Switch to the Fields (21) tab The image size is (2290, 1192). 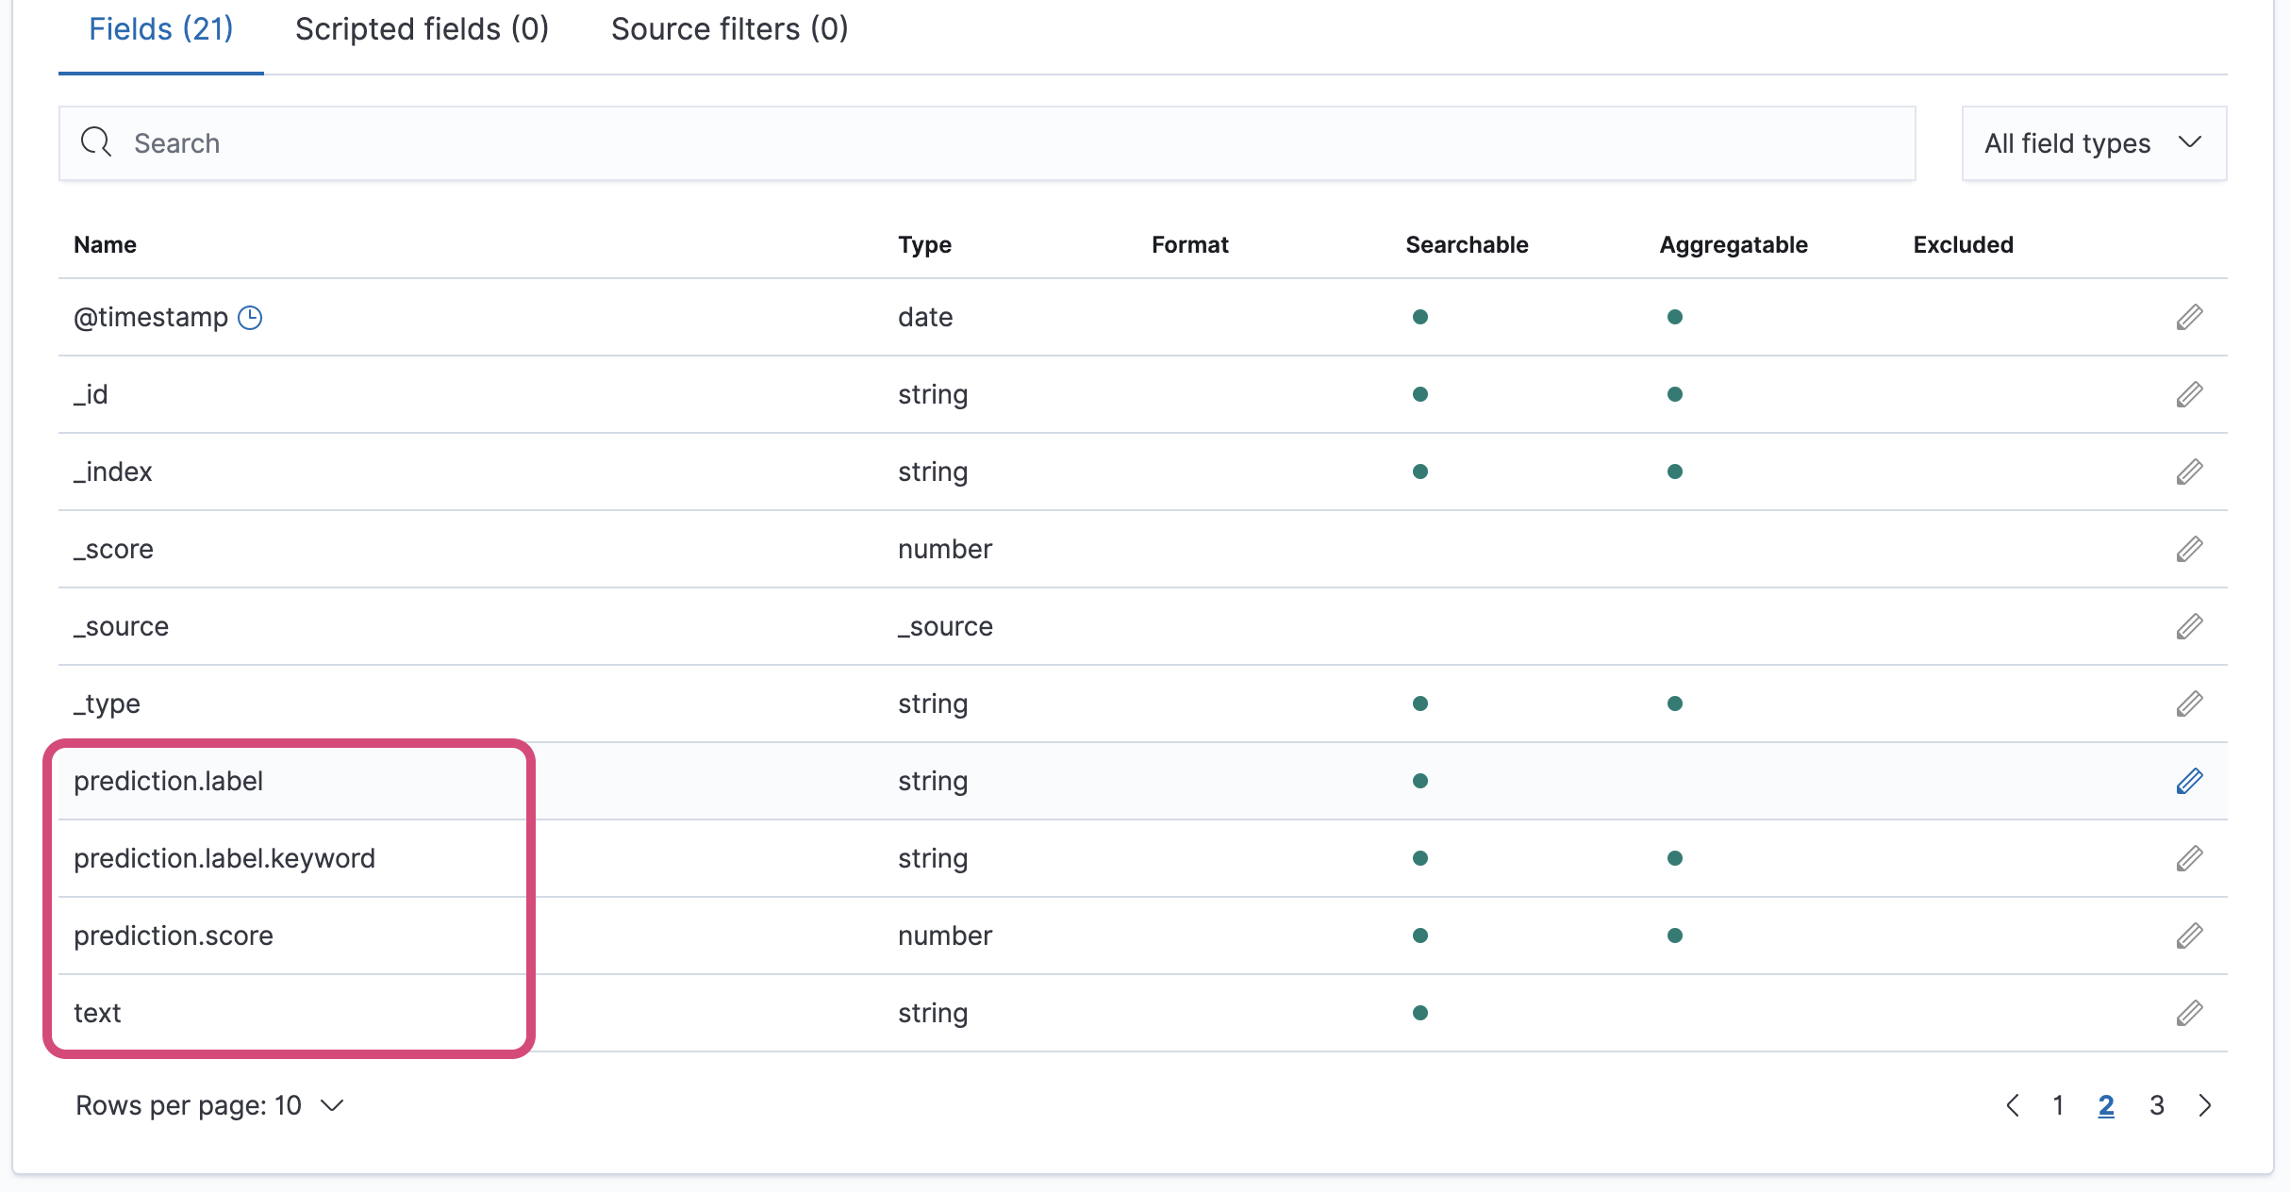[x=160, y=29]
